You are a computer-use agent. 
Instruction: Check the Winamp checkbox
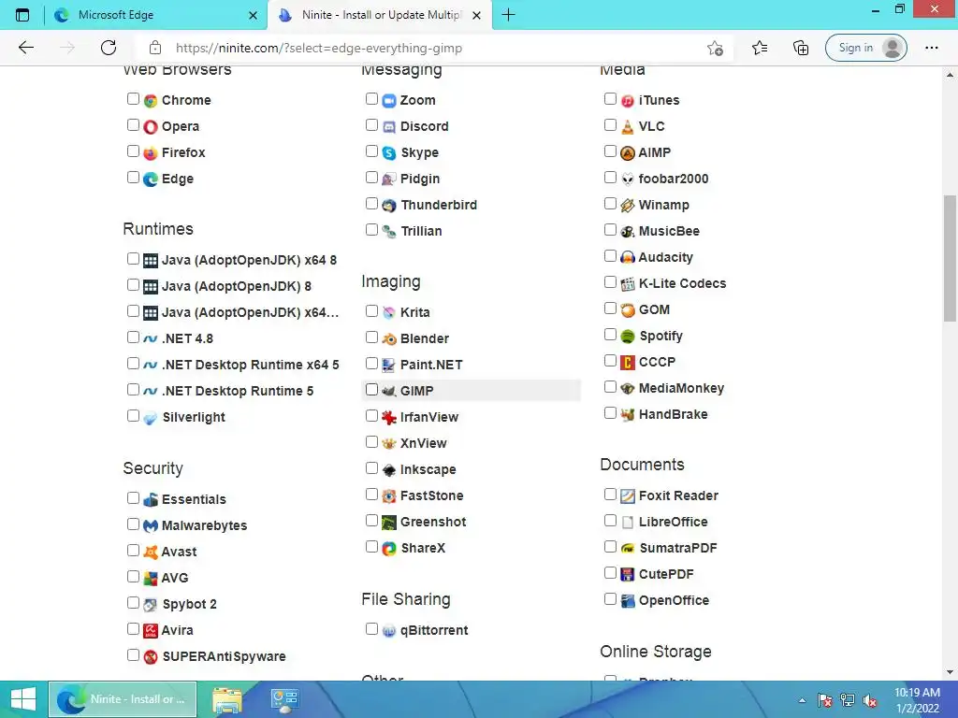point(610,203)
